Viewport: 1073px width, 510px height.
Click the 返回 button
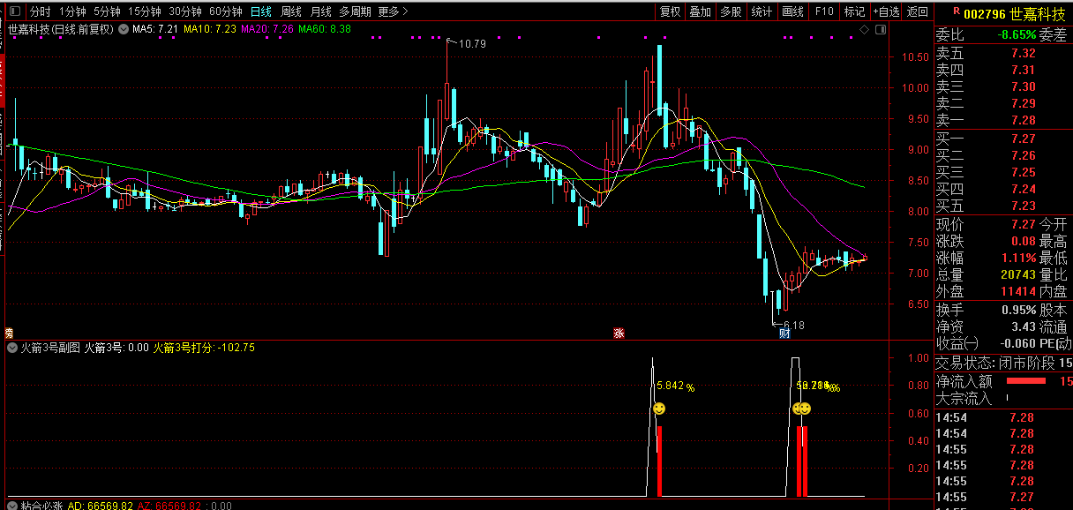(x=918, y=11)
